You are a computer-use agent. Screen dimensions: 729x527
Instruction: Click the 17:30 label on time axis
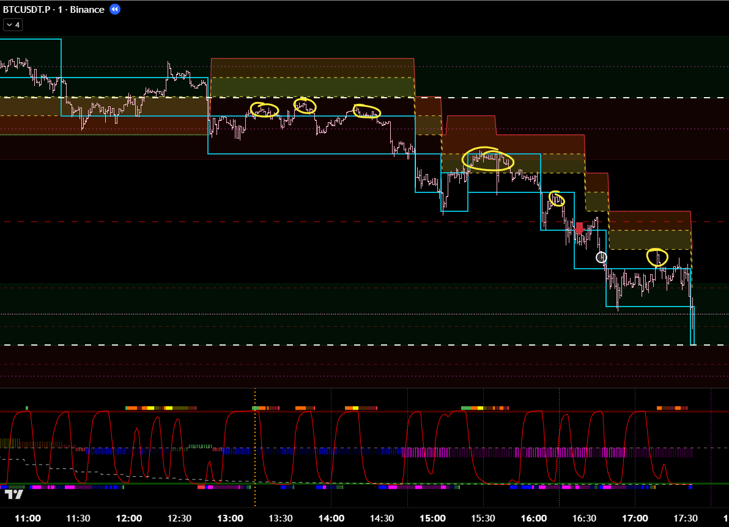(686, 518)
